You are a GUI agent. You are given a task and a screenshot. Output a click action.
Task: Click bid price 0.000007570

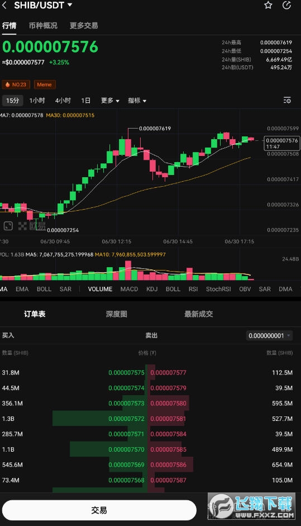coord(126,449)
